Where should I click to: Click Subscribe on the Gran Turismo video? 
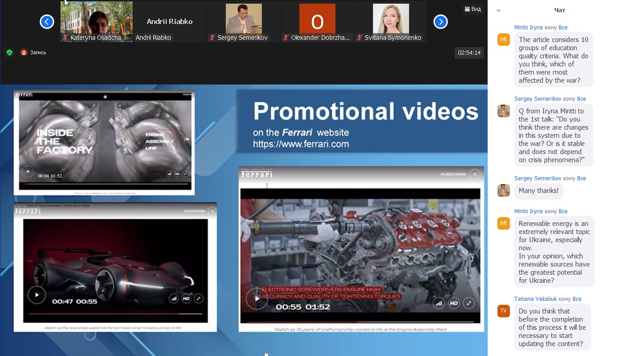coord(195,211)
